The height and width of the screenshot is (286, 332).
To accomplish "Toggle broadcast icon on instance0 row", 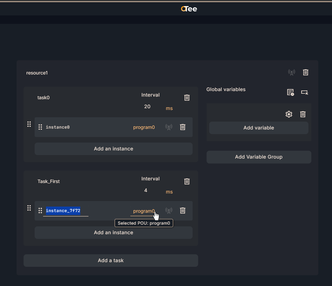I will tap(169, 127).
